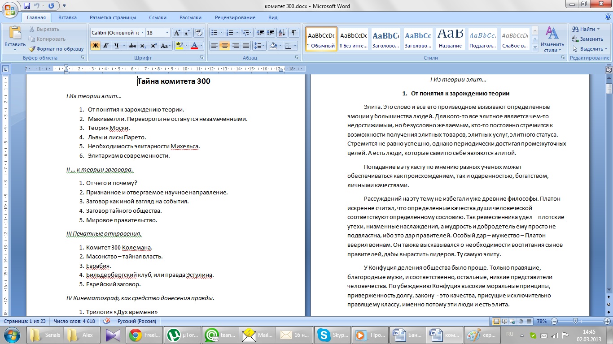Click the zoom slider handle in status bar
Viewport: 613px width, 344px height.
(x=575, y=321)
